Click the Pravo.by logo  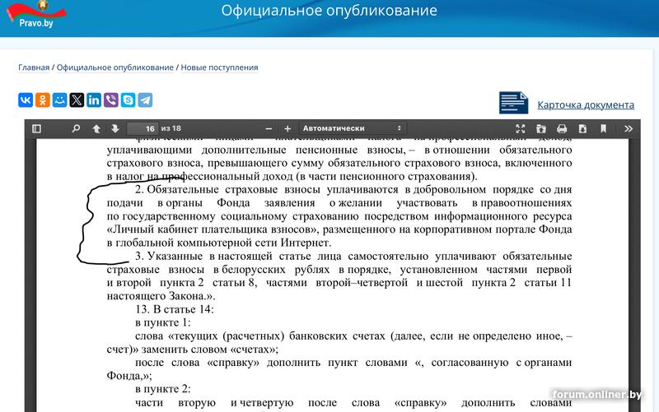click(x=36, y=15)
